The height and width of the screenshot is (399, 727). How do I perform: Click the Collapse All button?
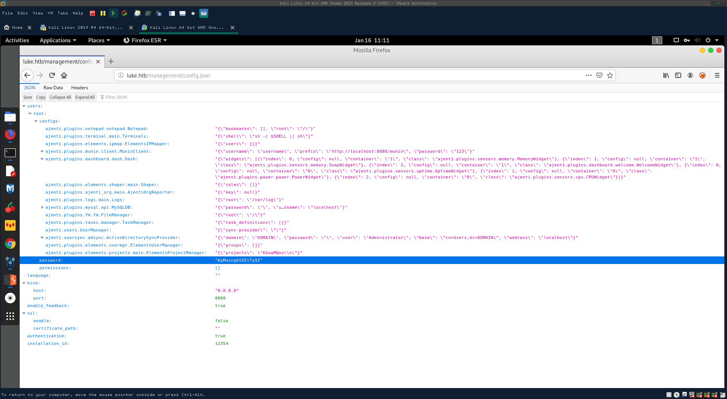(x=60, y=97)
